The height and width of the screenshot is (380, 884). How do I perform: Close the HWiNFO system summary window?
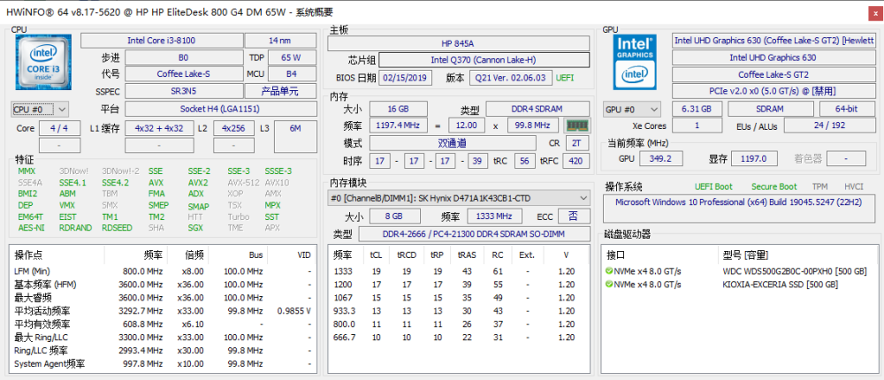[x=876, y=13]
